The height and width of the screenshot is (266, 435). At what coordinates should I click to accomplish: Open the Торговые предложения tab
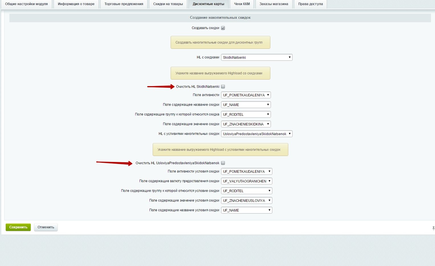click(124, 4)
